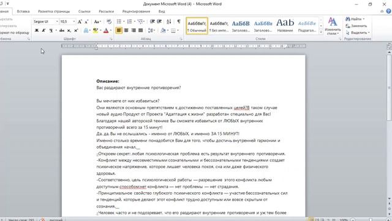Open the Paragraph group dialog launcher
Viewport: 392px width, 221px height.
coord(181,39)
